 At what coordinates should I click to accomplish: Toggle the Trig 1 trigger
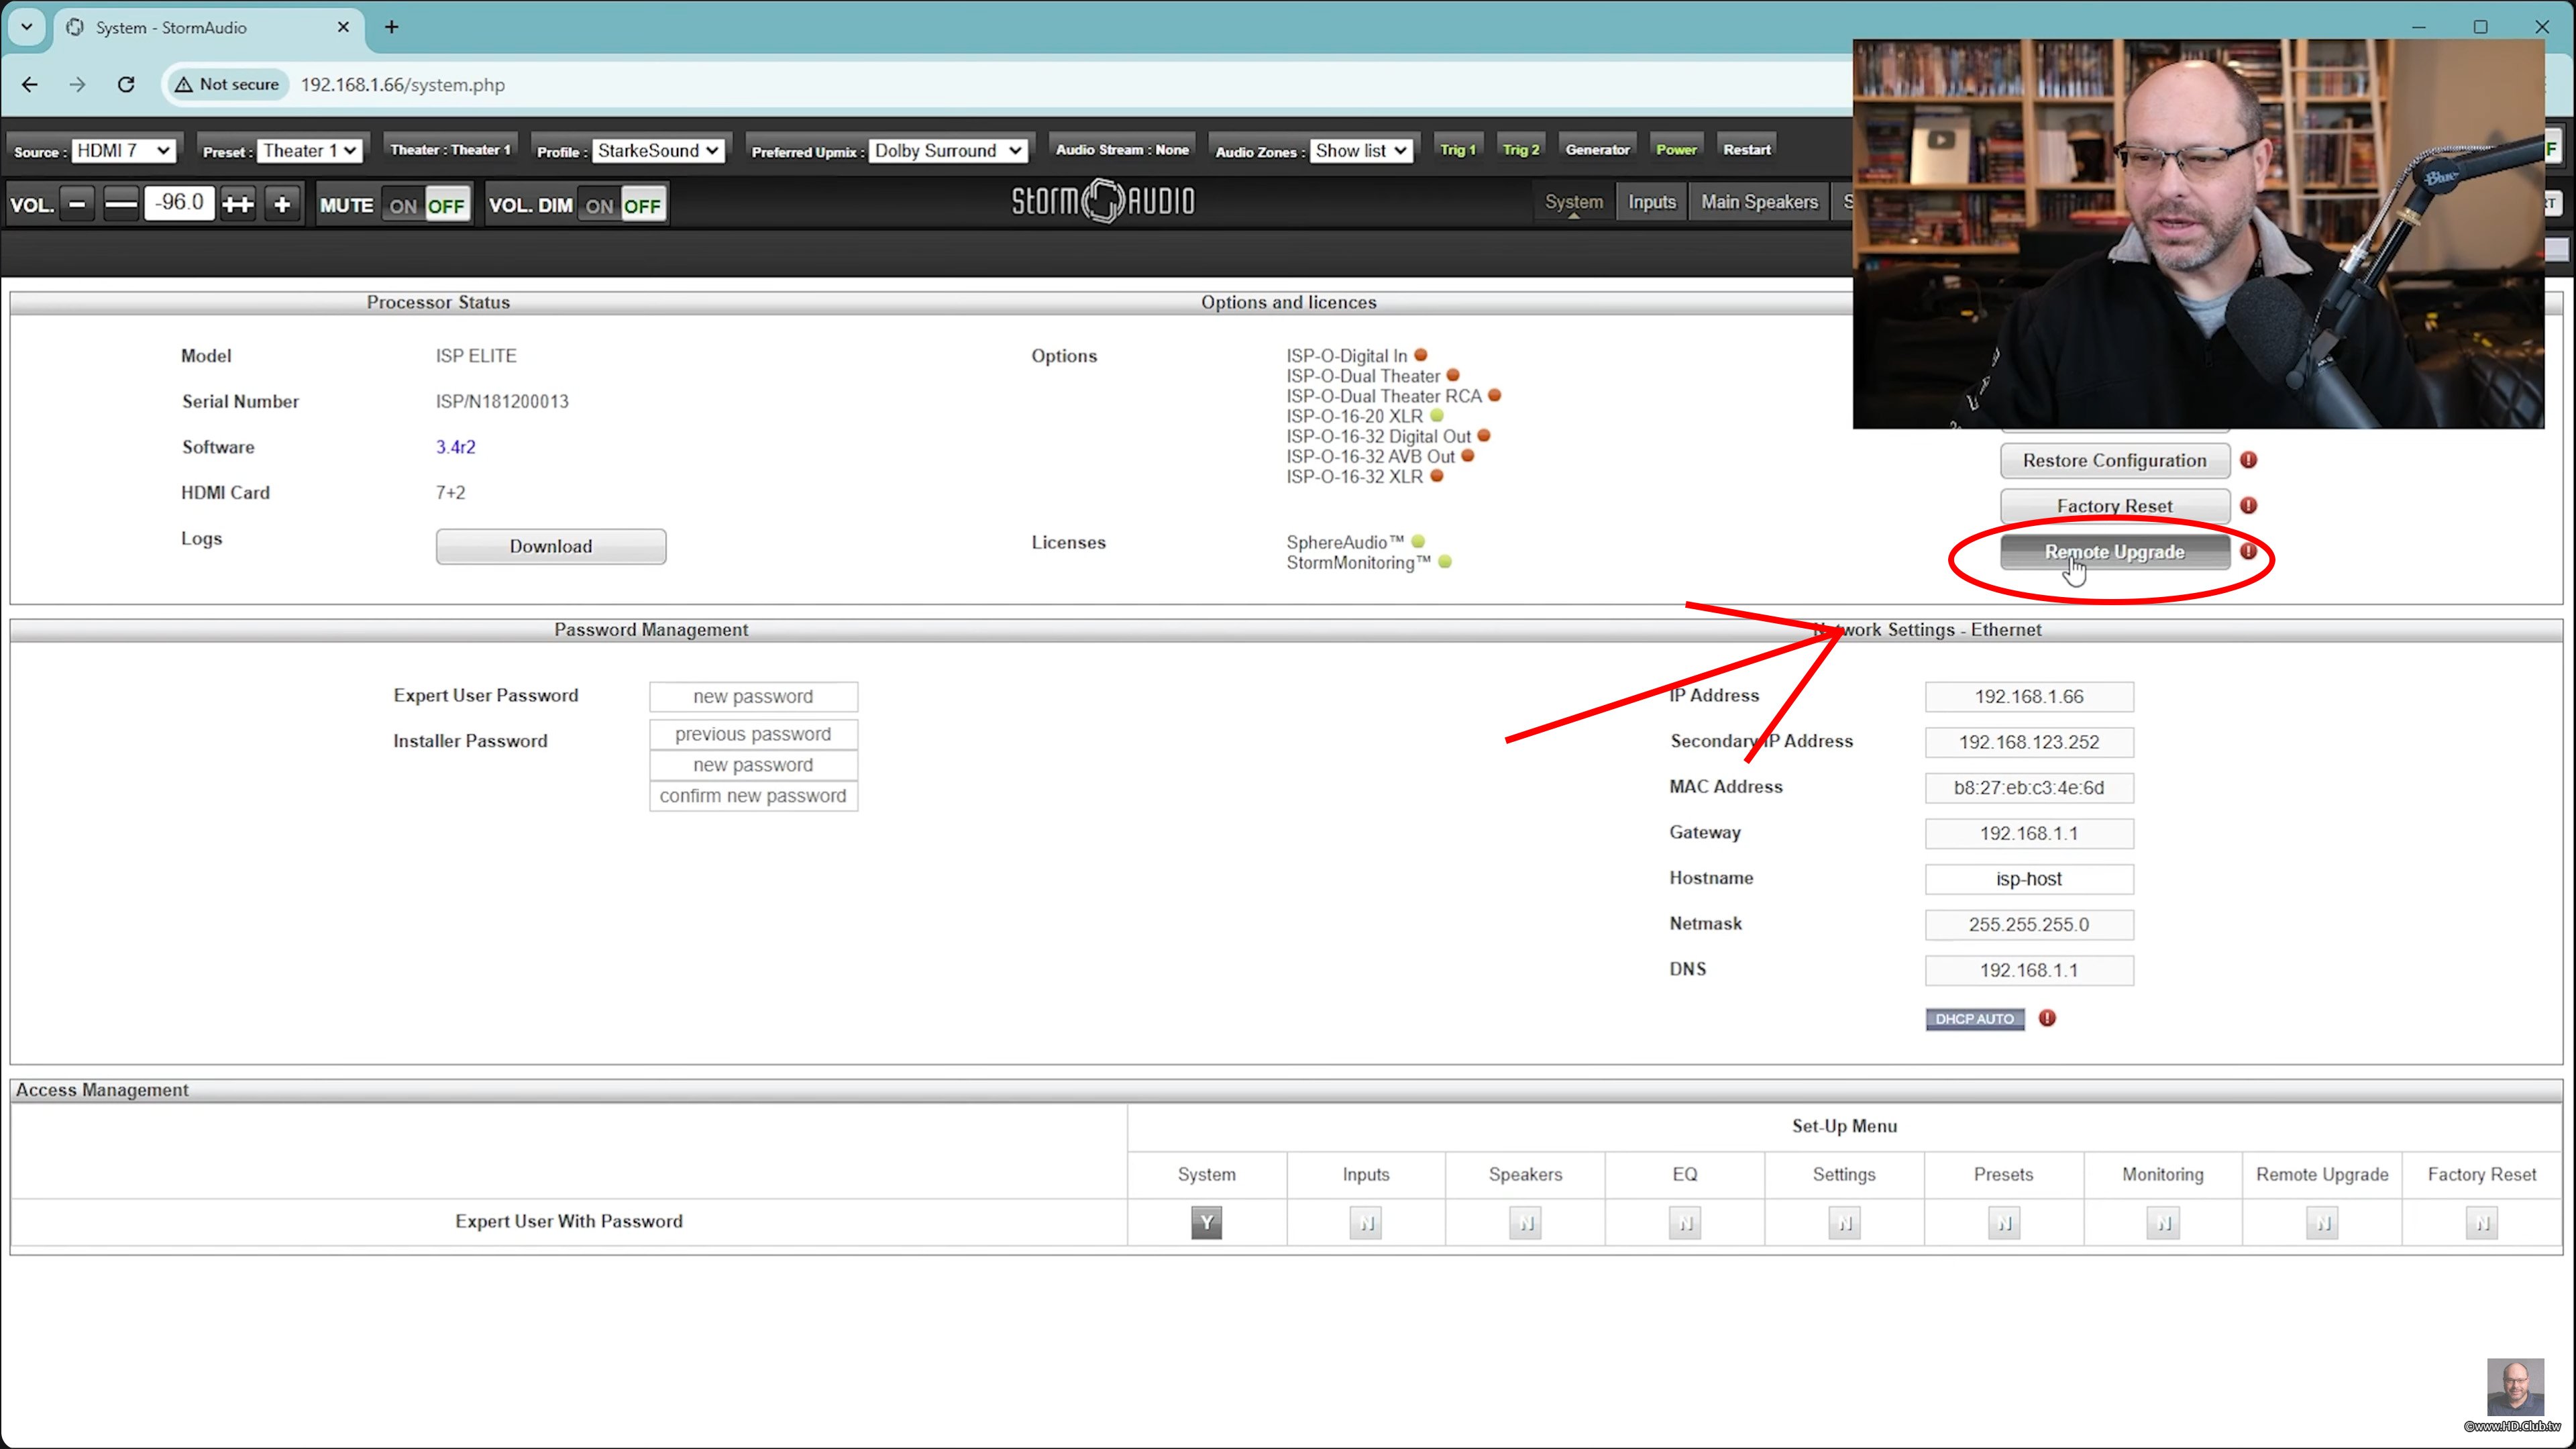(x=1457, y=150)
